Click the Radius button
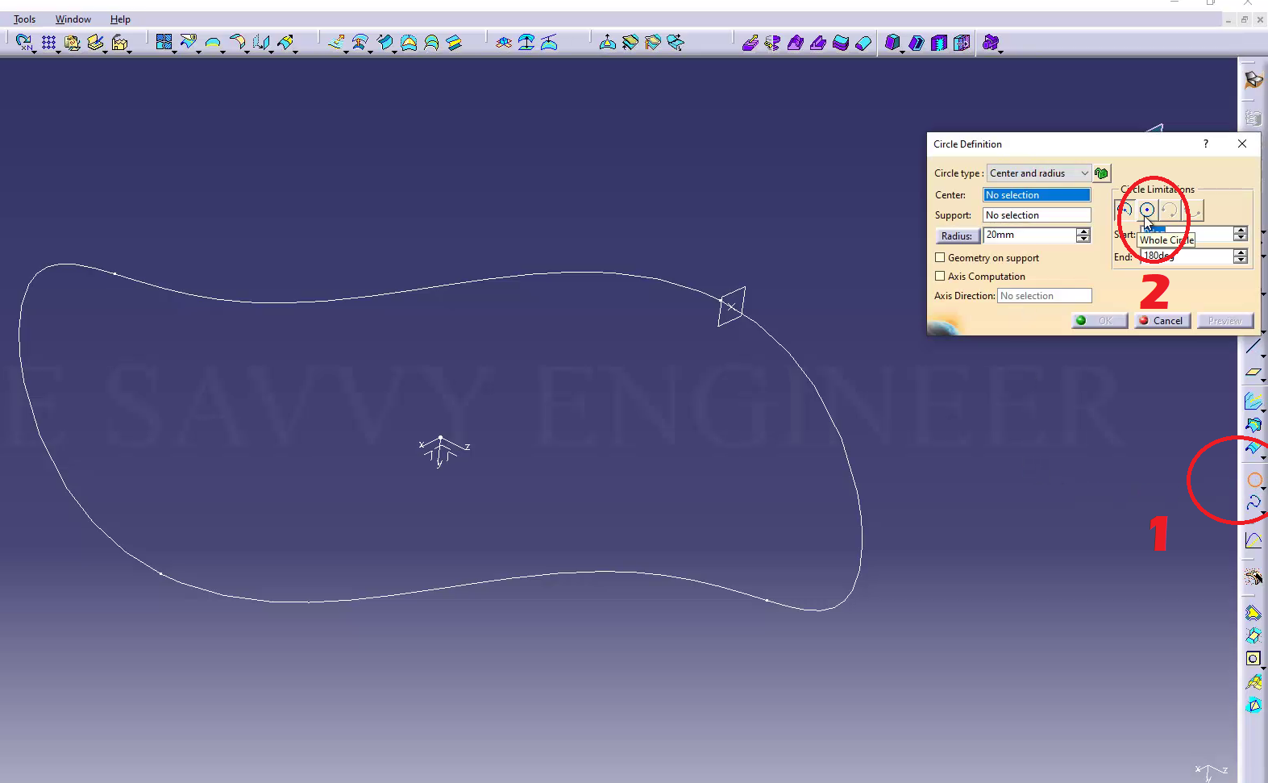This screenshot has height=783, width=1268. pyautogui.click(x=957, y=236)
